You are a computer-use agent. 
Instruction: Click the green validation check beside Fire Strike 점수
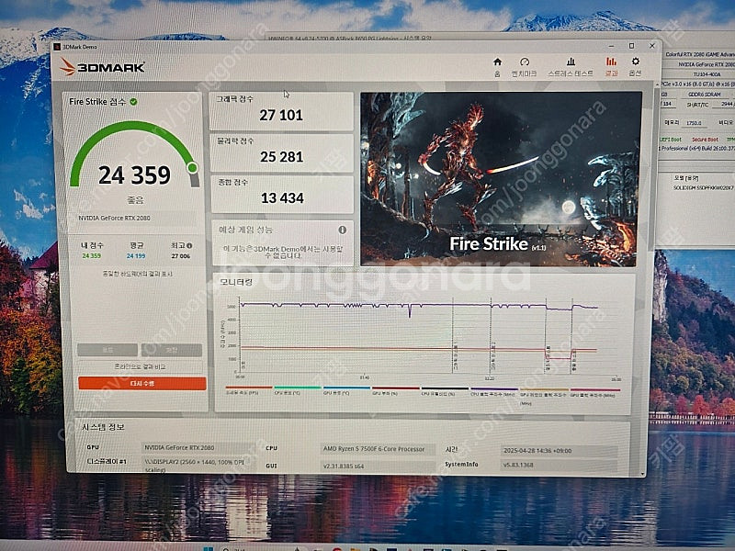point(133,102)
